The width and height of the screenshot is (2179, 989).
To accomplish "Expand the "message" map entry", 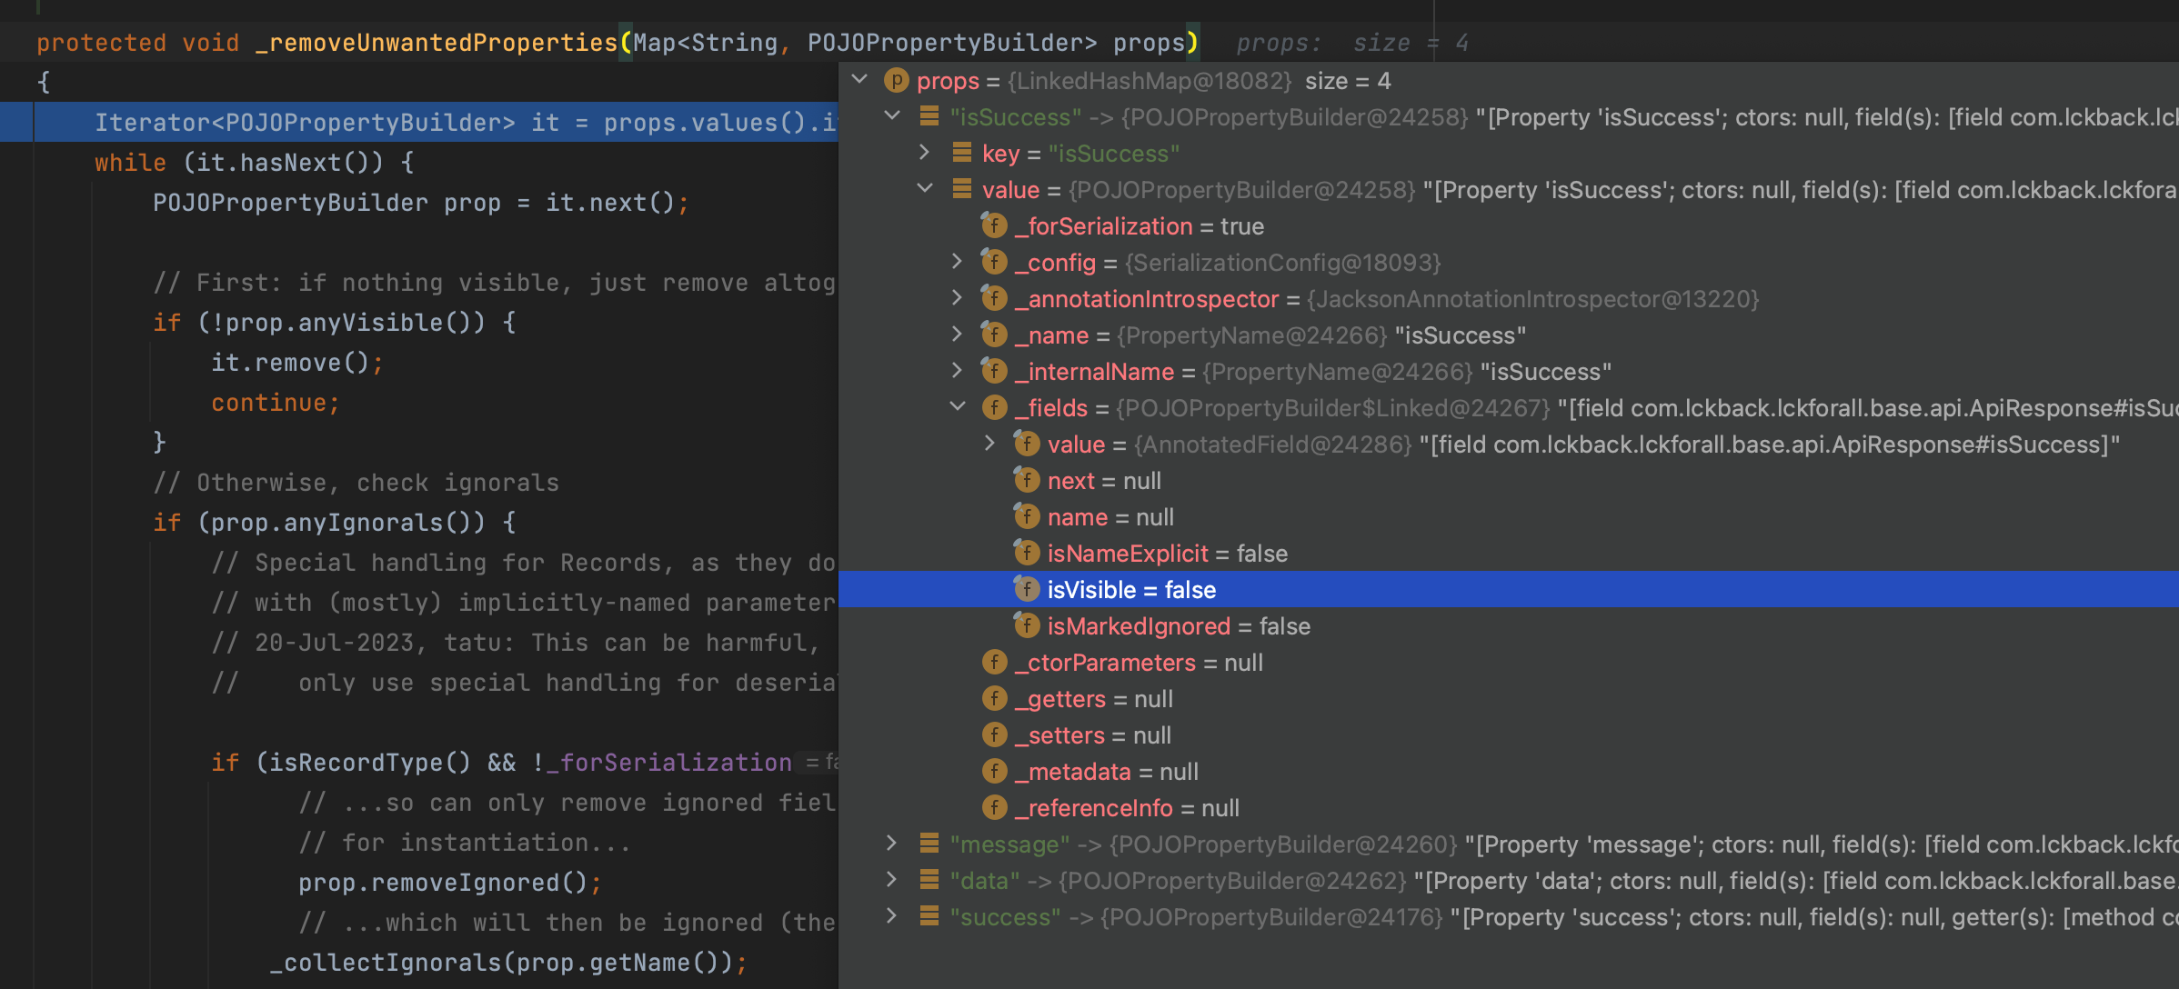I will pyautogui.click(x=891, y=844).
